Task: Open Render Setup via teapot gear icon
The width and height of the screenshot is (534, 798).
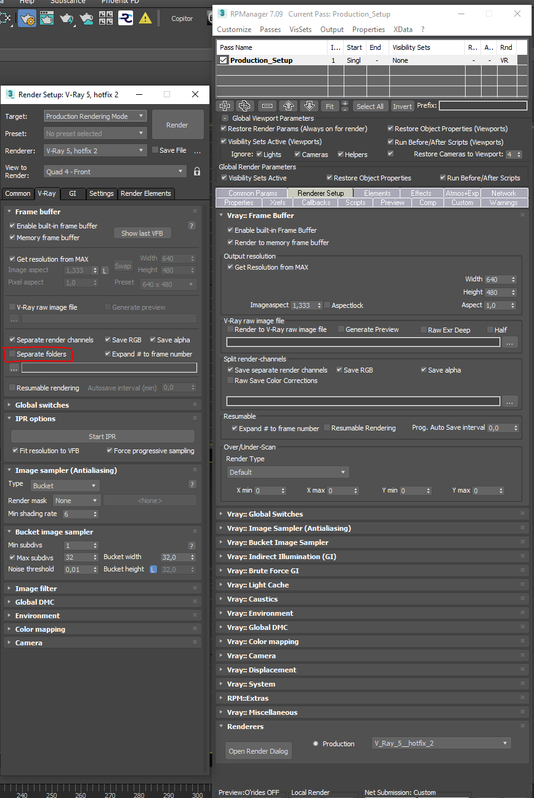Action: (26, 19)
